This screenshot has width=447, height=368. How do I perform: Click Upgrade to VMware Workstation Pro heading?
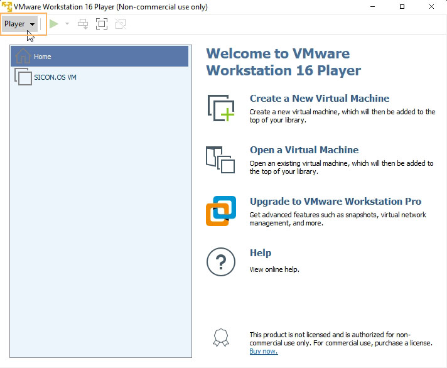click(335, 202)
